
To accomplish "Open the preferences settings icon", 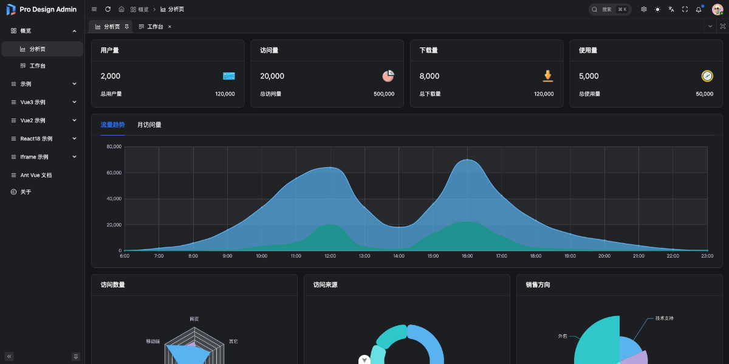I will point(644,9).
